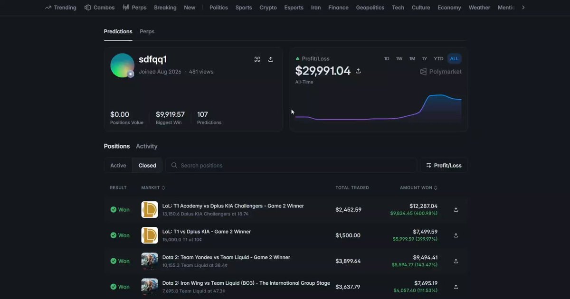570x299 pixels.
Task: Click the $9,919.57 Biggest Win value
Action: (170, 114)
